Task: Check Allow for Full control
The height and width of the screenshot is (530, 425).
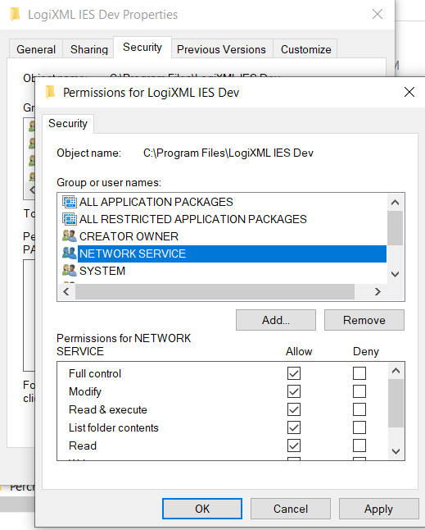Action: tap(294, 373)
